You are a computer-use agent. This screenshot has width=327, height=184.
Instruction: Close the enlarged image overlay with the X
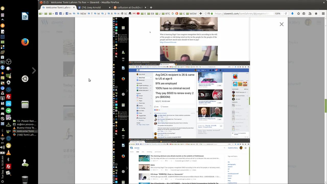[282, 24]
